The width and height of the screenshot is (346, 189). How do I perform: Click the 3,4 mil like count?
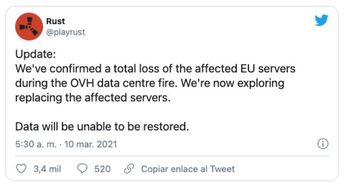(47, 169)
